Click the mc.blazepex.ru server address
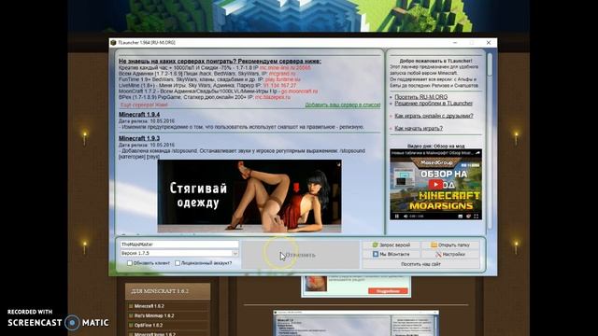 272,97
